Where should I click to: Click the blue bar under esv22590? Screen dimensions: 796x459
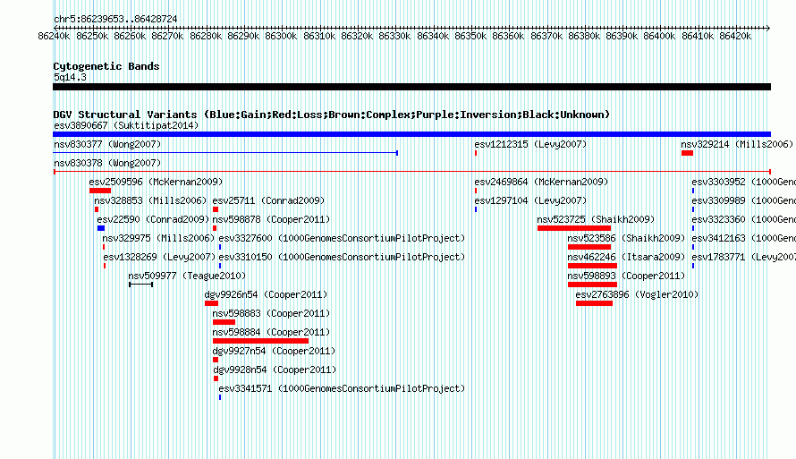pyautogui.click(x=101, y=228)
